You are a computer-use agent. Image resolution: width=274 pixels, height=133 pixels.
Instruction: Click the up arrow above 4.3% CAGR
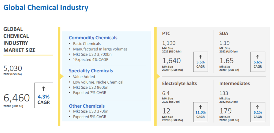point(44,89)
